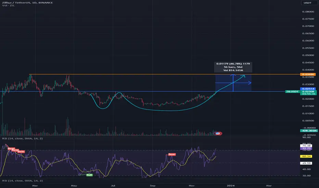
Task: Click the 0.03000 price axis label
Action: [x=308, y=84]
